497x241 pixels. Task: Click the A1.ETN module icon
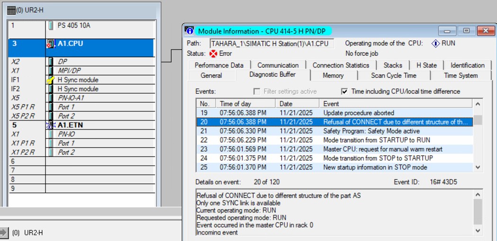click(50, 125)
